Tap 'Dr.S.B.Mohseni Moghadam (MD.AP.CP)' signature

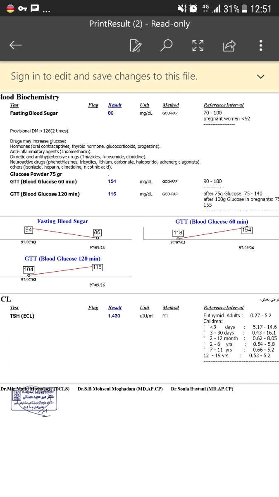click(x=120, y=389)
